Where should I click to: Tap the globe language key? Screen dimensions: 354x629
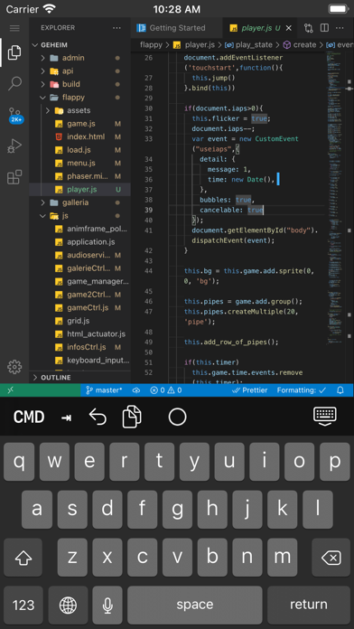68,605
